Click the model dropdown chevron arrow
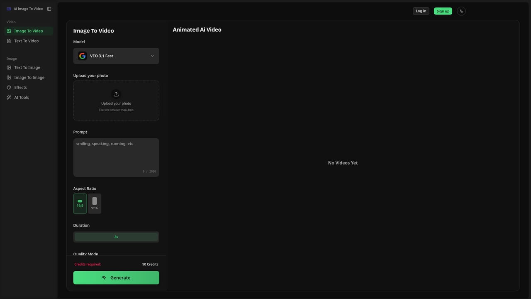This screenshot has width=531, height=299. (x=152, y=56)
